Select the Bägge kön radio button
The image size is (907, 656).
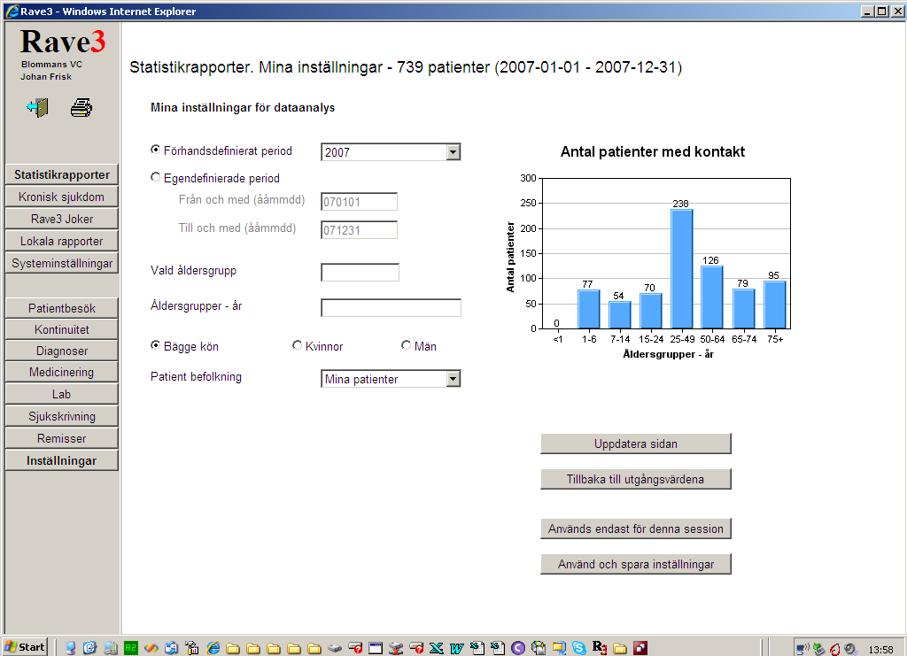[155, 345]
